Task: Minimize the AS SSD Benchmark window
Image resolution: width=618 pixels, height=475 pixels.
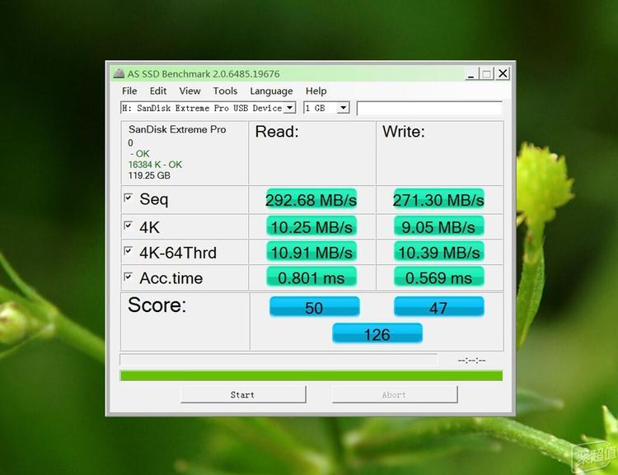Action: [471, 73]
